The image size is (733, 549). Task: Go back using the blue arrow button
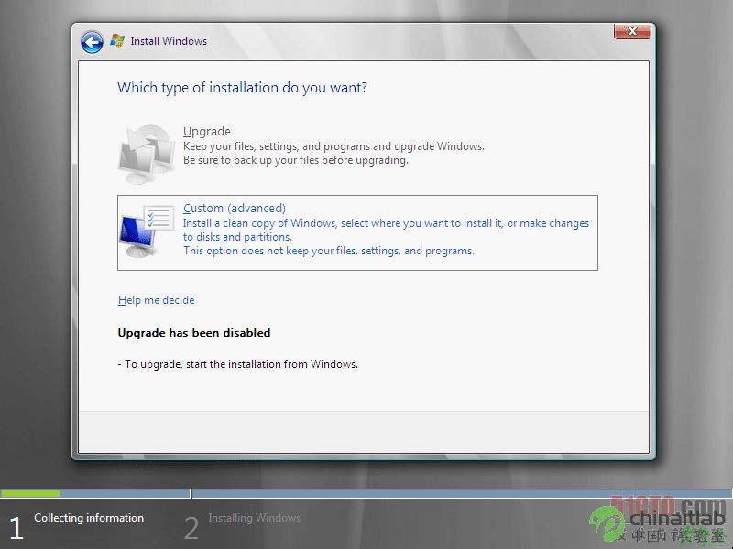point(92,42)
